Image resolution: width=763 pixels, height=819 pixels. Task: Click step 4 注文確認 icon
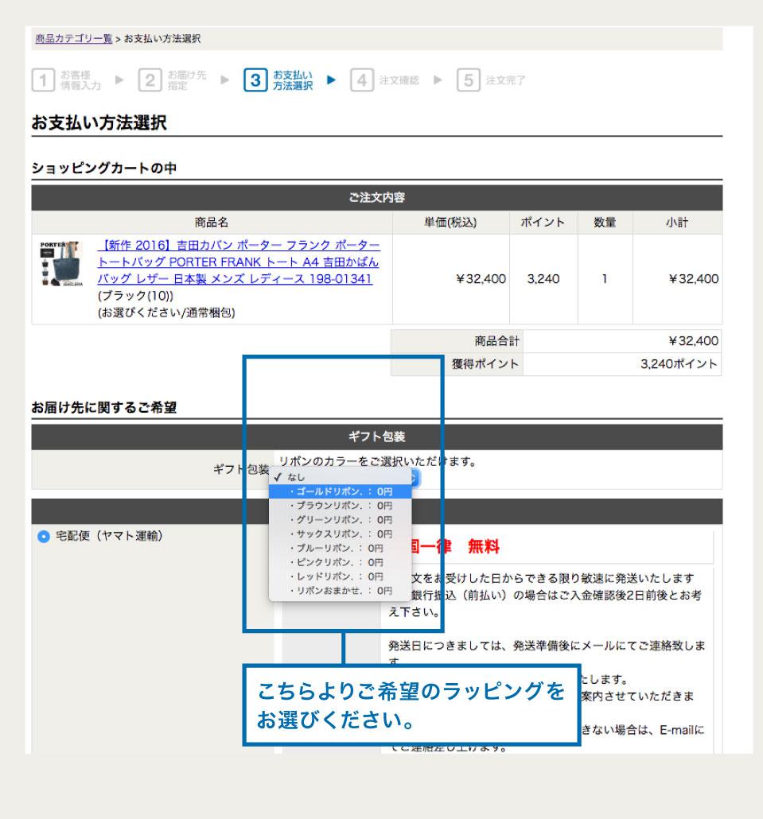(362, 80)
